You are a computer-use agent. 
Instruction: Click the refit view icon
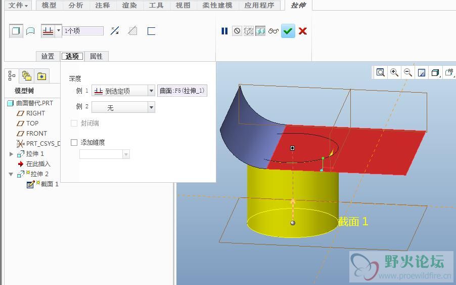[380, 72]
